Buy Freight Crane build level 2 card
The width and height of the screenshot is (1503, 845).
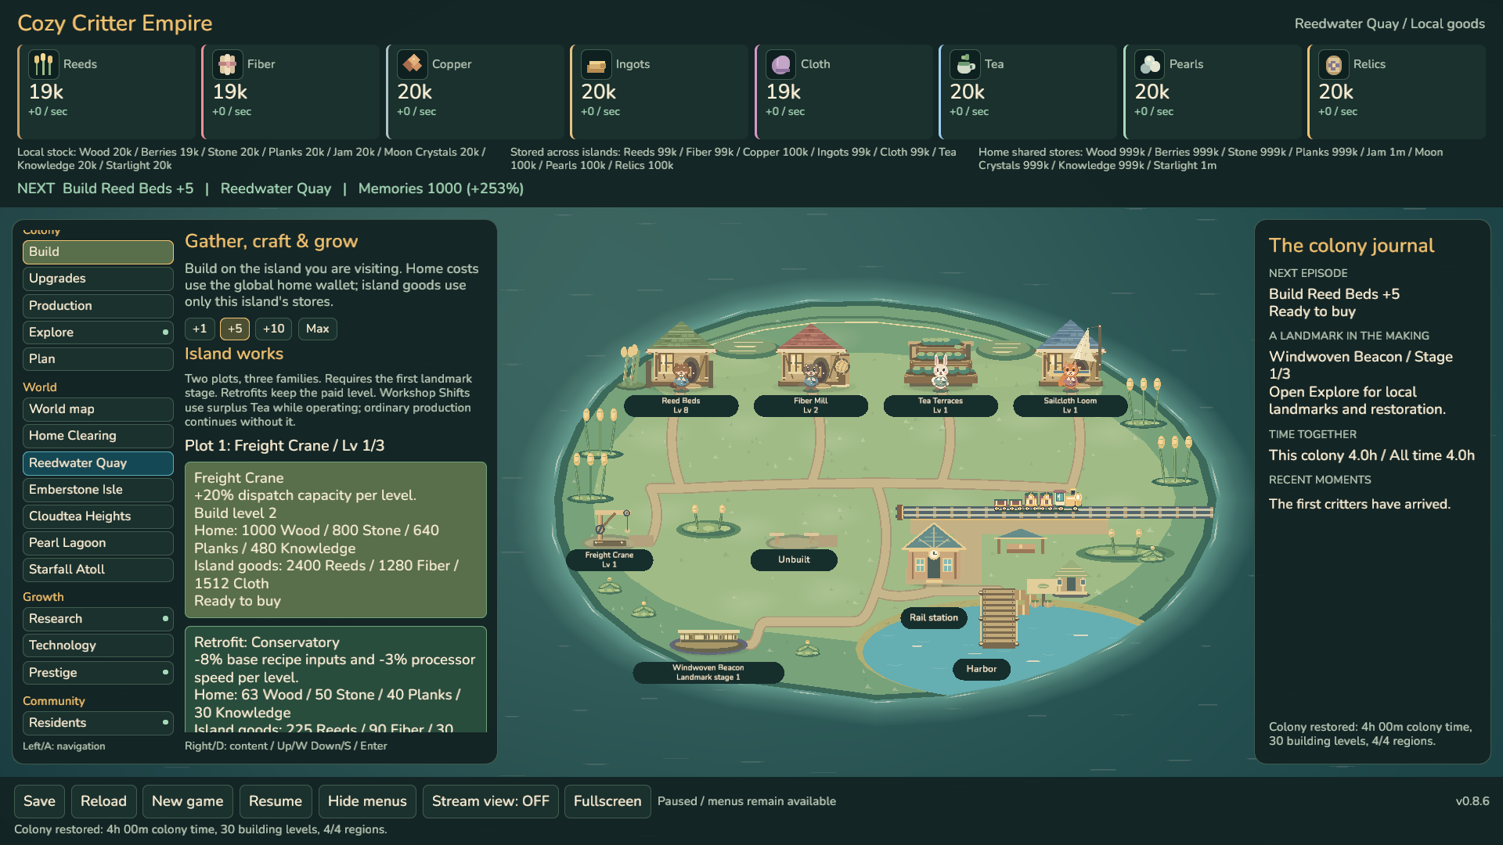click(336, 540)
